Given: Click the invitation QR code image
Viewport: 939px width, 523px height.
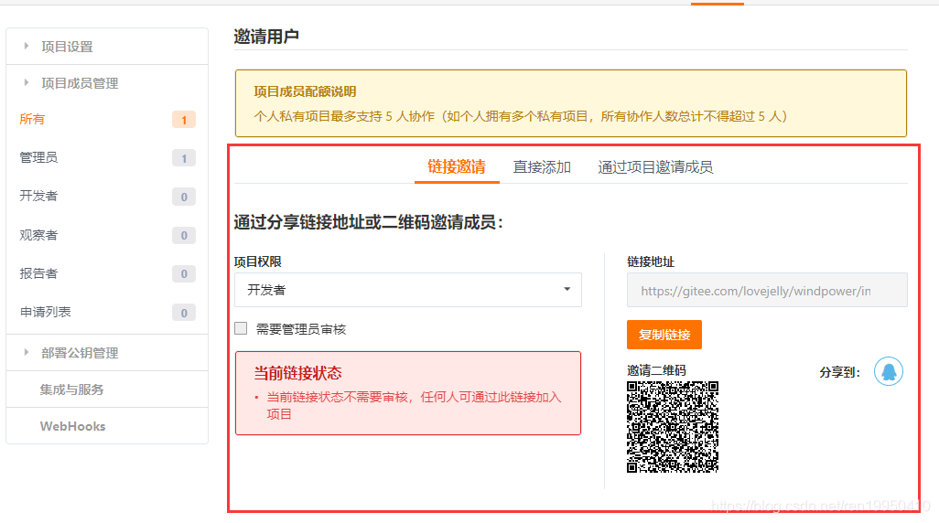Looking at the screenshot, I should 673,427.
